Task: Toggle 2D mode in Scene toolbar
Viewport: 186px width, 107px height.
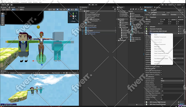Action: [x=54, y=10]
